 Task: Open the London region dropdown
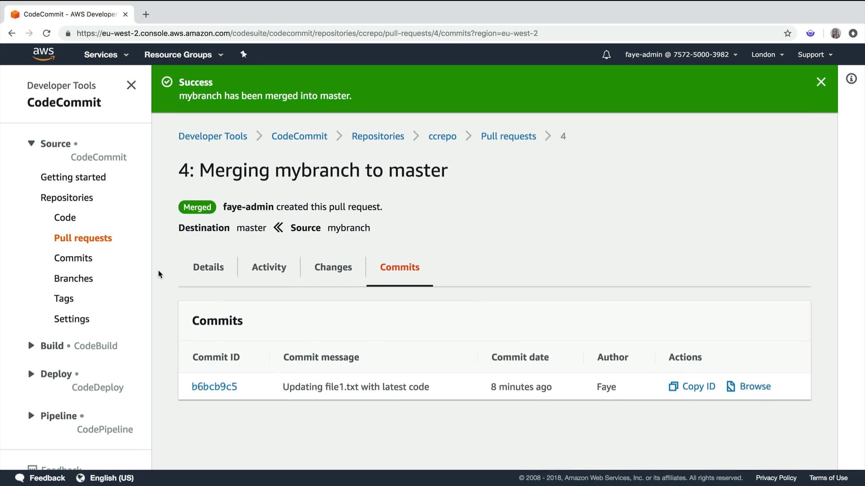[767, 54]
